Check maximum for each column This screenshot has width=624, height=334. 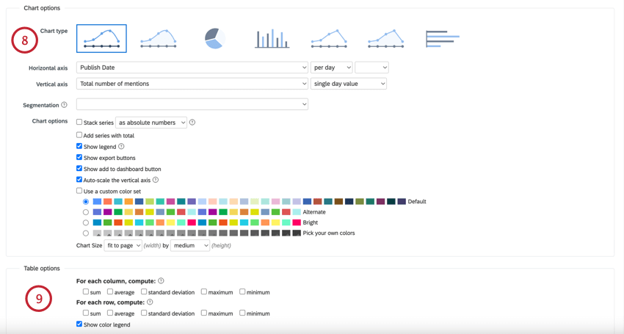pyautogui.click(x=204, y=292)
